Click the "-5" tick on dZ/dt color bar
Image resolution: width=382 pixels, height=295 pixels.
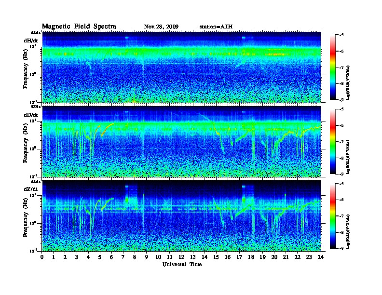pos(341,184)
